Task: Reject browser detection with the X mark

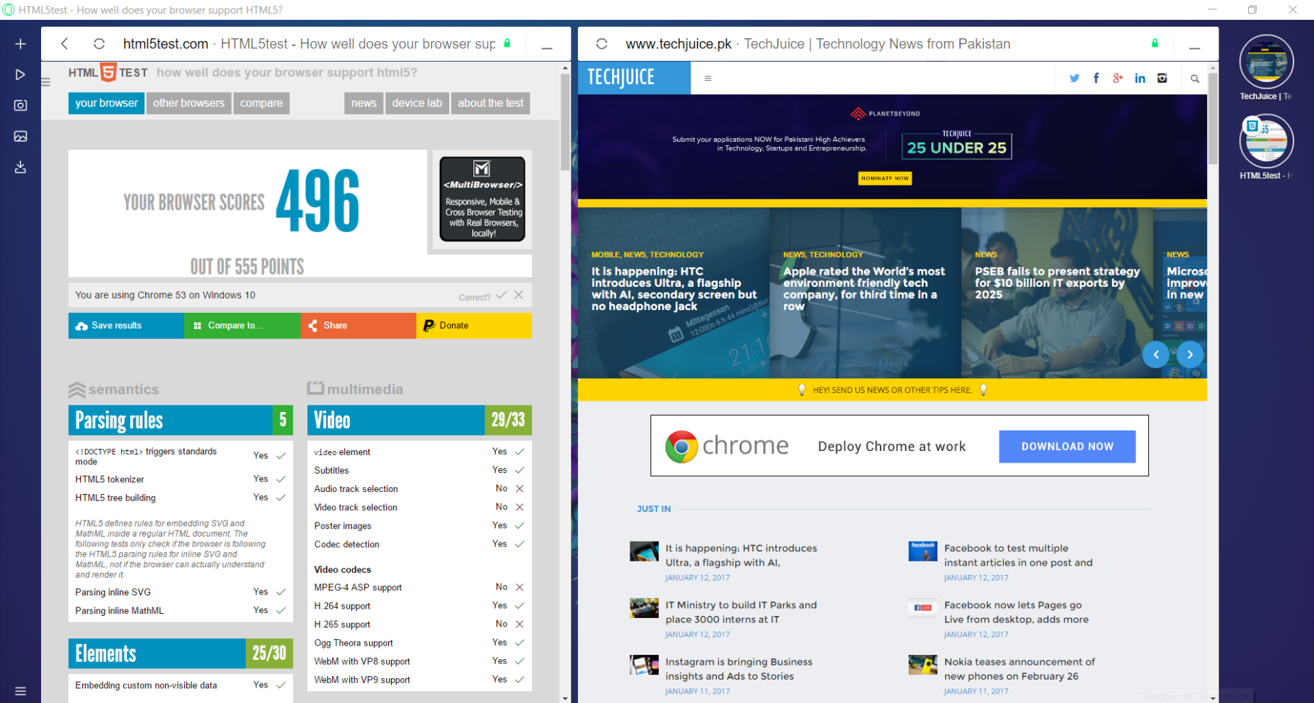Action: pos(519,295)
